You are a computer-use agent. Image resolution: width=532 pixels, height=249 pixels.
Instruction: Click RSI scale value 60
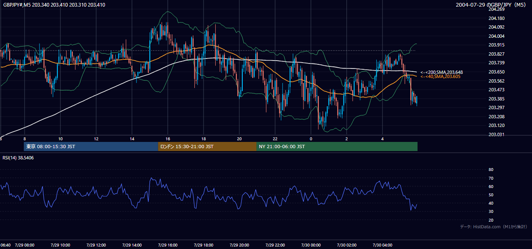[x=491, y=186]
